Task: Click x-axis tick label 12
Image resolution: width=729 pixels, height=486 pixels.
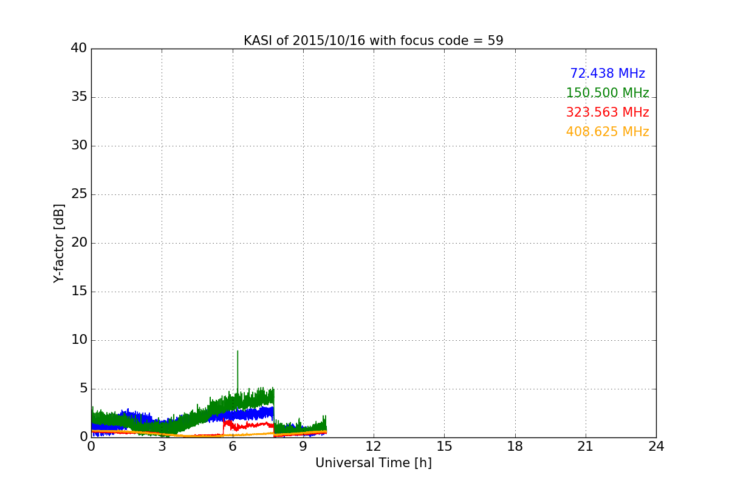Action: (374, 446)
